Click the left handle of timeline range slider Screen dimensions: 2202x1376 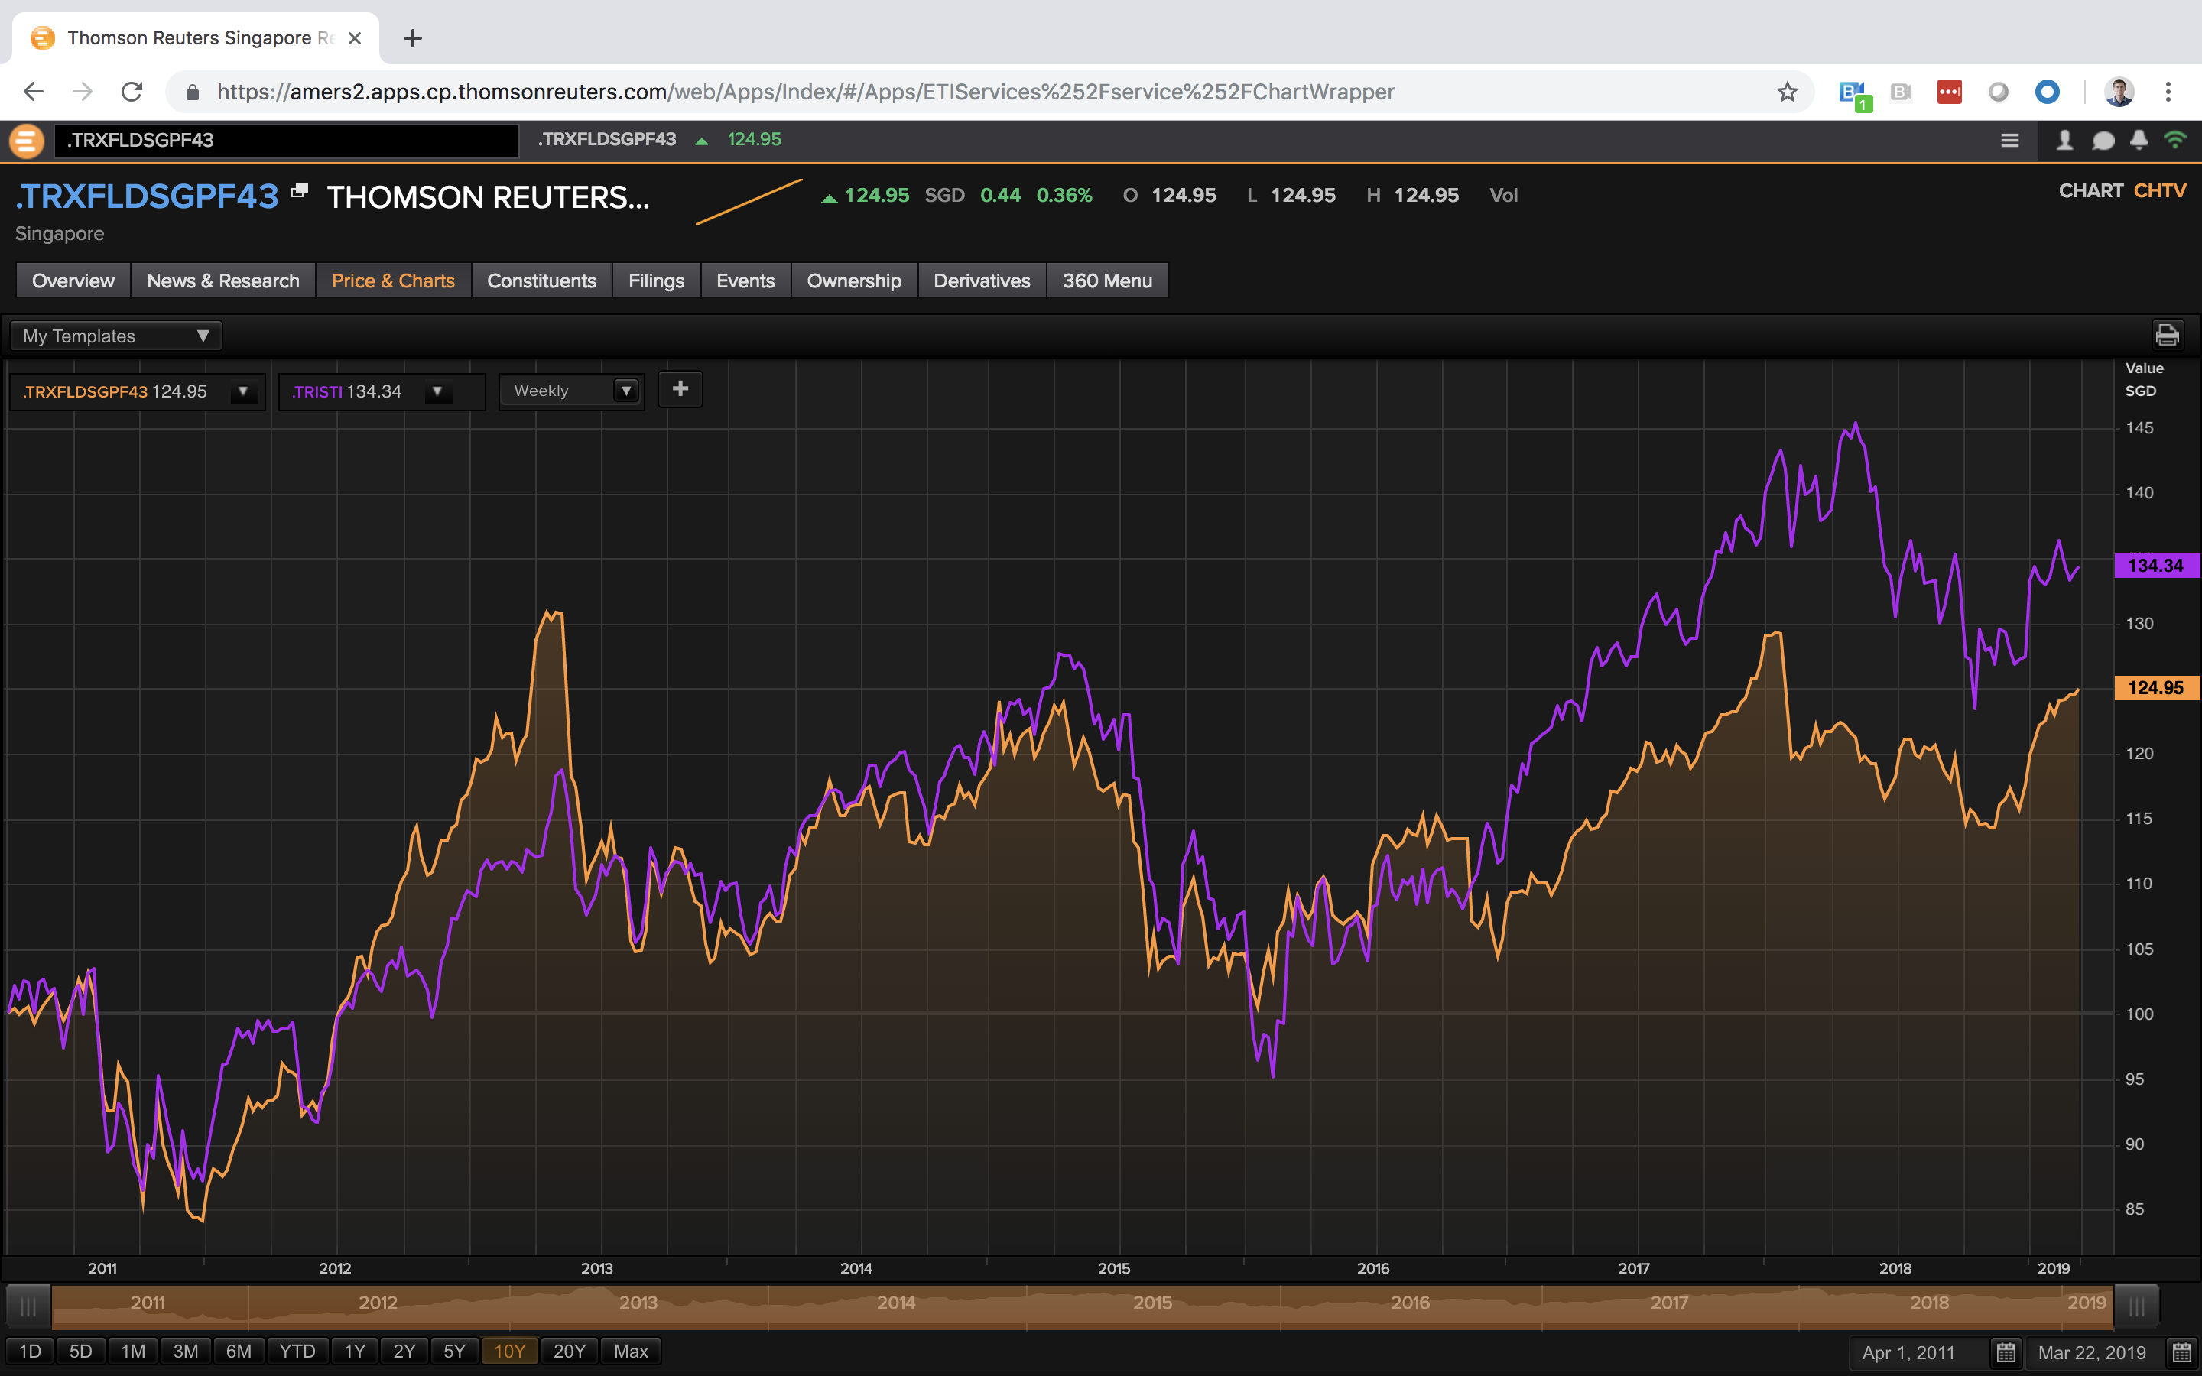28,1307
